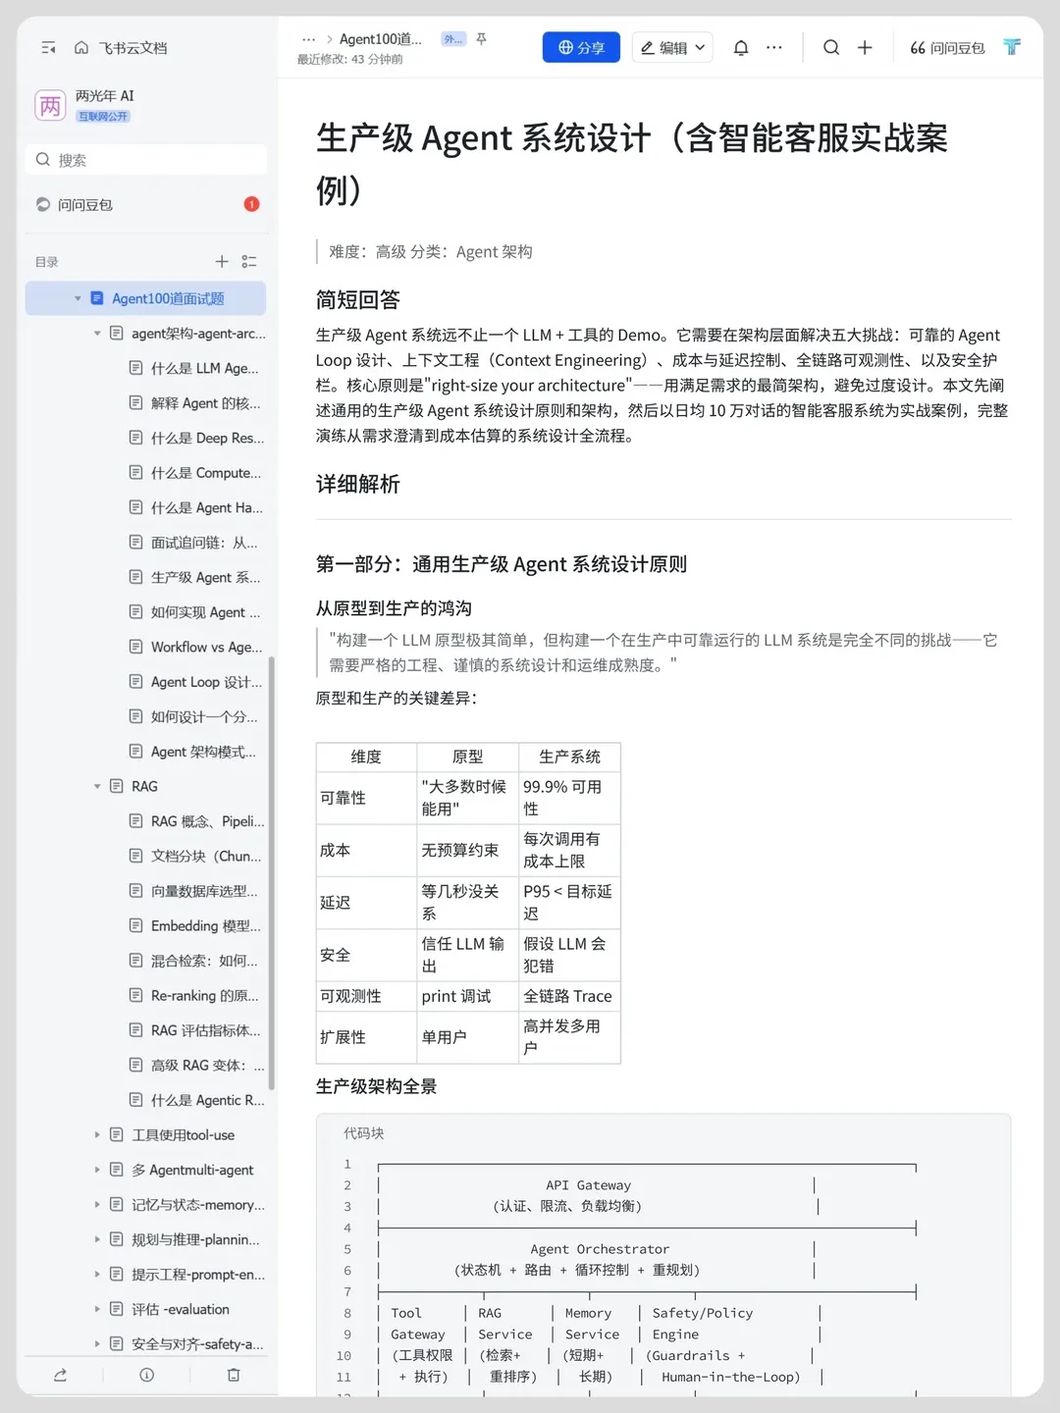Open the 向量数据库选型 document
This screenshot has width=1060, height=1413.
[x=204, y=891]
